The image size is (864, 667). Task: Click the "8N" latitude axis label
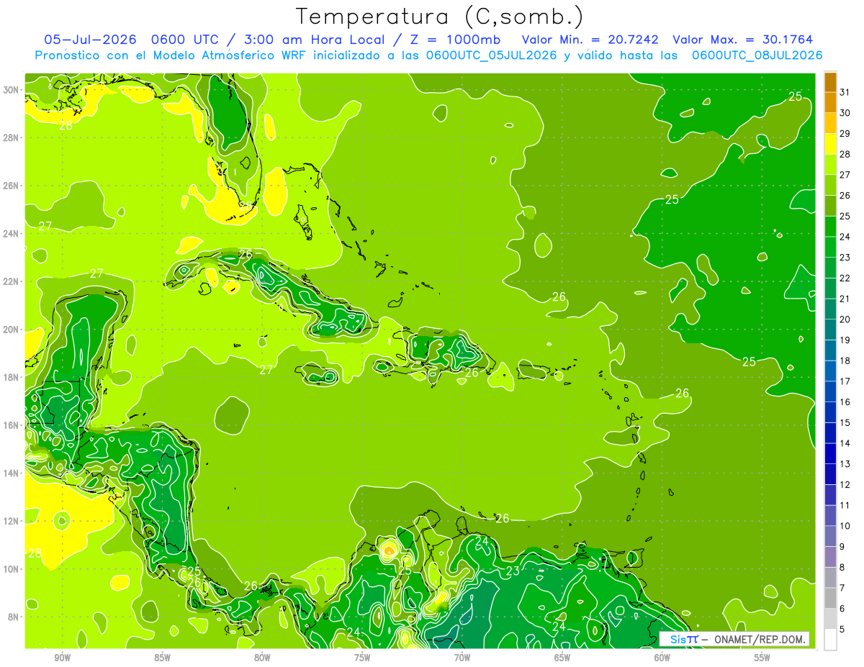click(14, 617)
